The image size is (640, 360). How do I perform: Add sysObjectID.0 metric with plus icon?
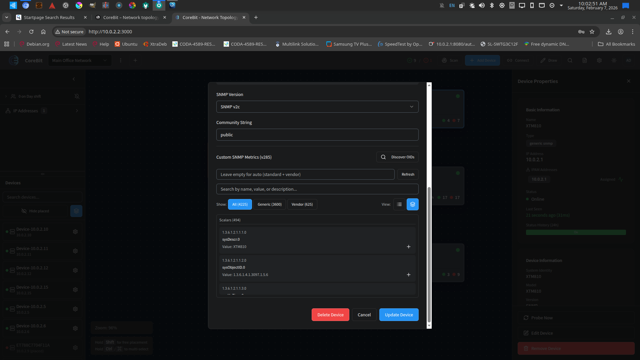click(408, 275)
